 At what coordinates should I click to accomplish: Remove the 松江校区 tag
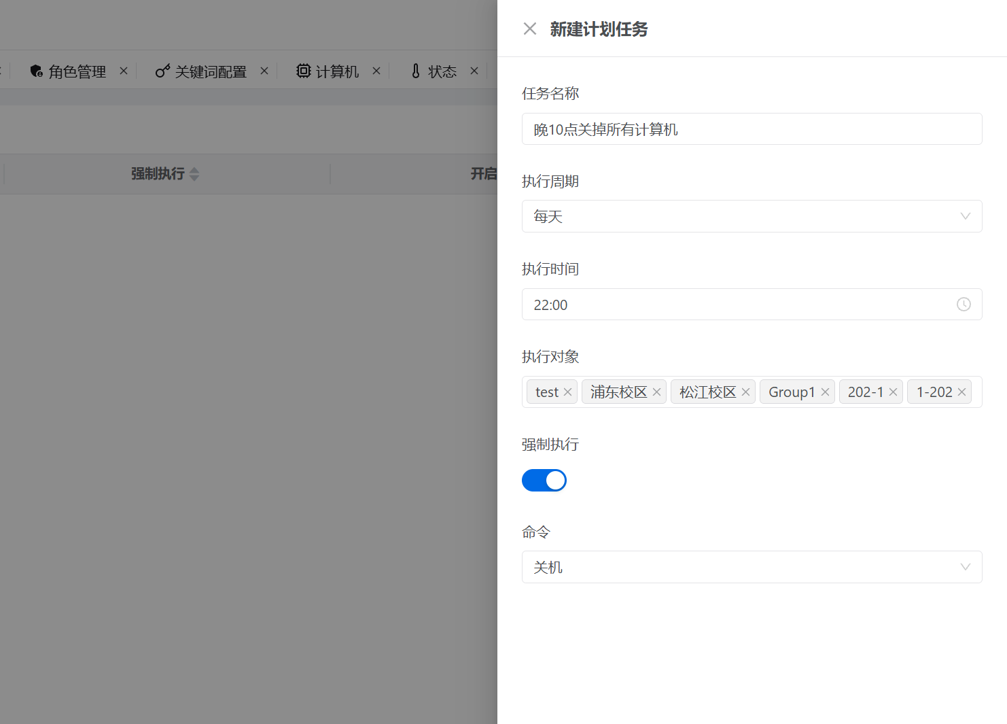[x=745, y=392]
